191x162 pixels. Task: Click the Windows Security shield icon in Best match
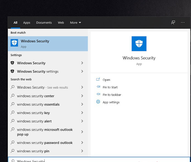tap(14, 43)
